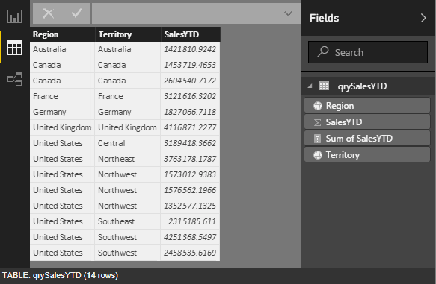Collapse the qrySalesYTD table triangle
436x284 pixels.
point(310,86)
